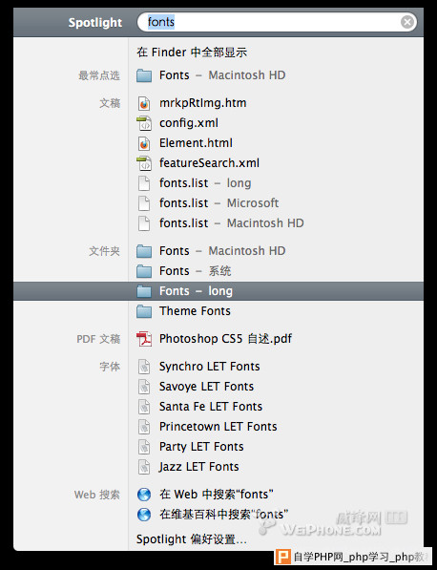Click the highlighted Fonts – long folder icon
The image size is (437, 570).
click(x=144, y=291)
